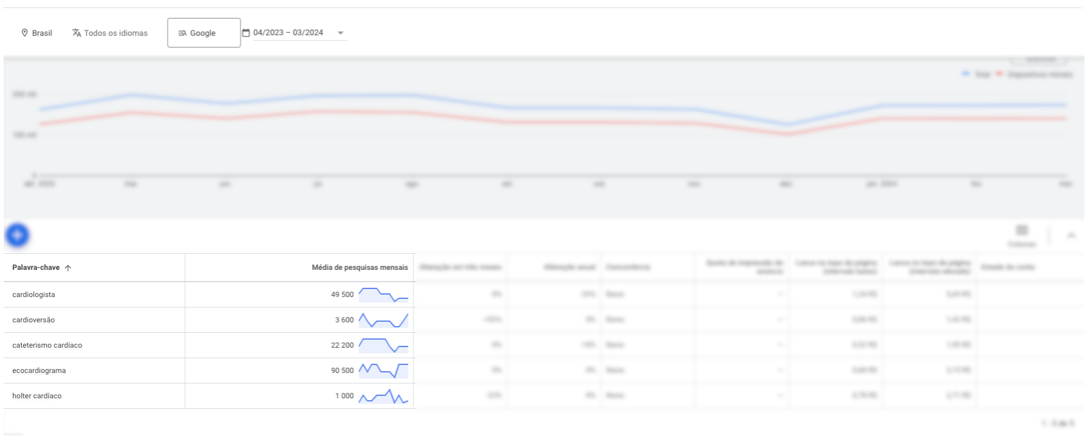
Task: Click the Google search network button
Action: [x=204, y=33]
